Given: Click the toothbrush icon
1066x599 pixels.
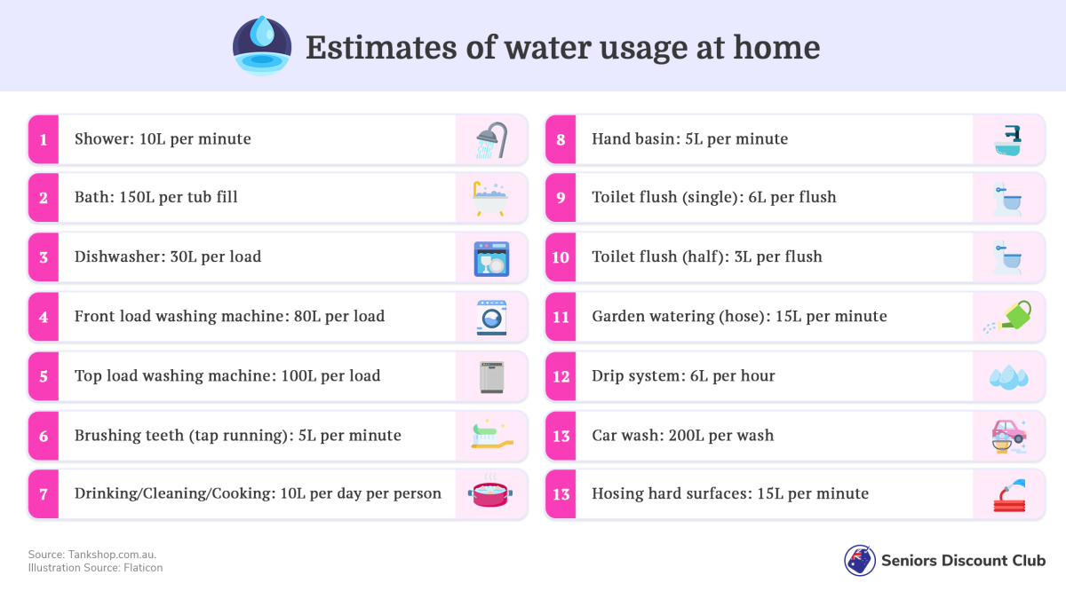Looking at the screenshot, I should click(491, 436).
